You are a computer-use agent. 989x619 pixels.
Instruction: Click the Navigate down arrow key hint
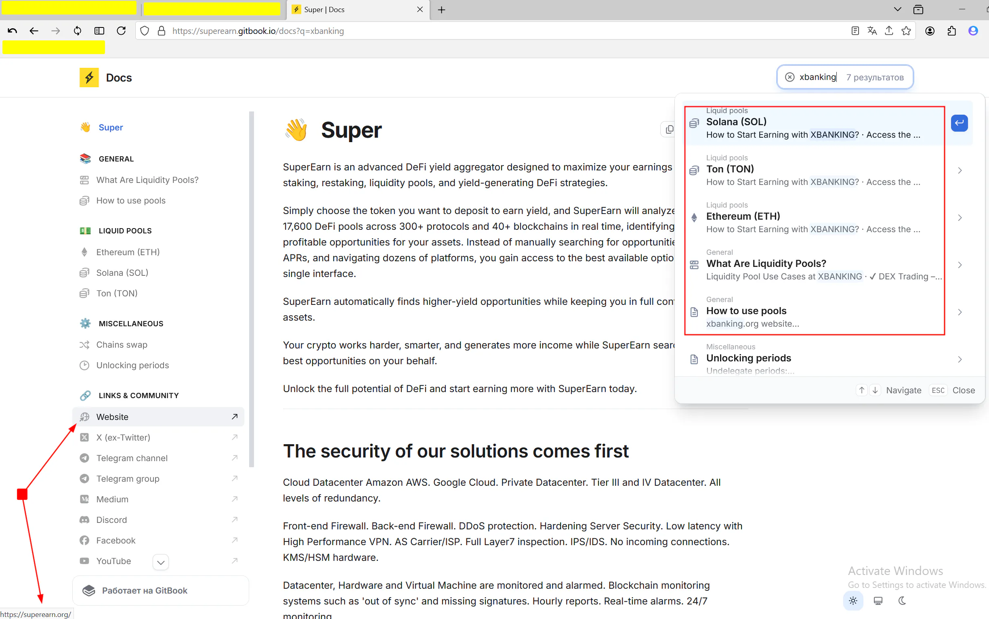875,390
